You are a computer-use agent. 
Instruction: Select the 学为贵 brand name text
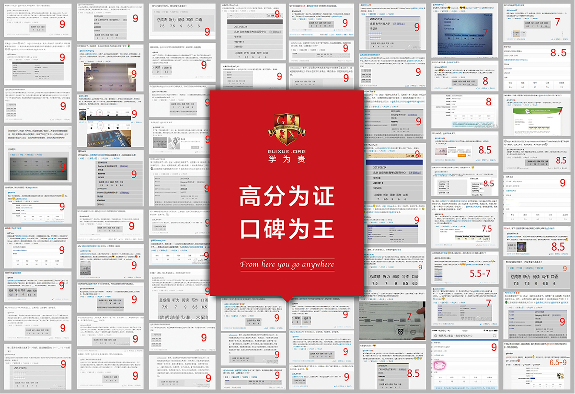pos(287,159)
